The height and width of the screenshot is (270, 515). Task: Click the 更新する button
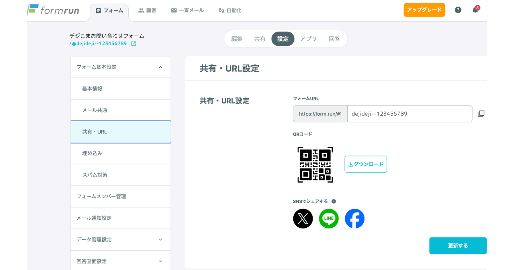tap(458, 245)
